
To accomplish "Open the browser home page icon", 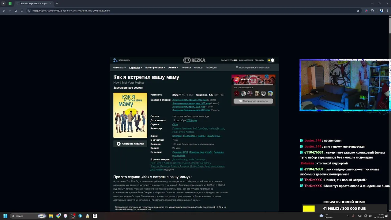I will [x=22, y=11].
